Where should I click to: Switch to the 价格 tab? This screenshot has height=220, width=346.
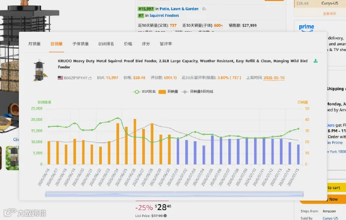tap(128, 44)
